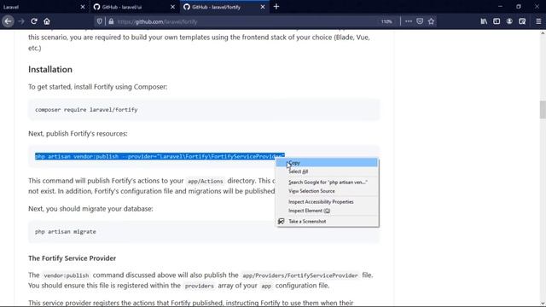This screenshot has width=546, height=307.
Task: Close the GitHub laravel/ui tab
Action: (x=172, y=7)
